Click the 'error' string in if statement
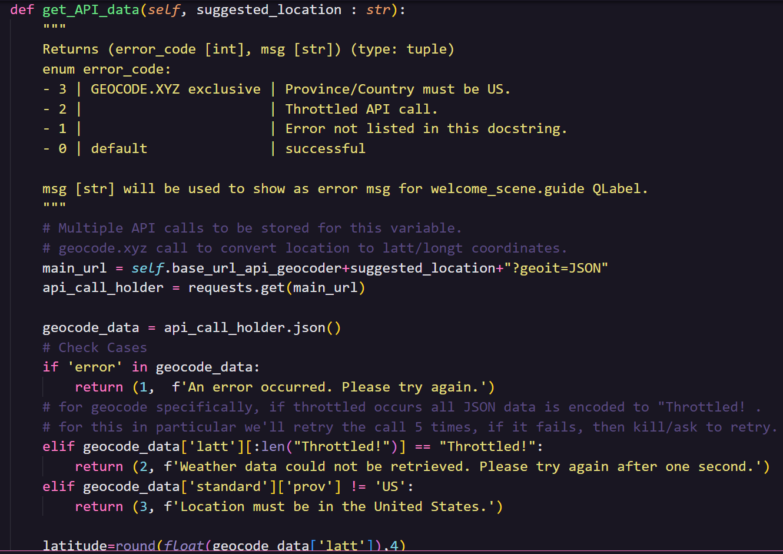Viewport: 783px width, 554px height. pos(95,367)
